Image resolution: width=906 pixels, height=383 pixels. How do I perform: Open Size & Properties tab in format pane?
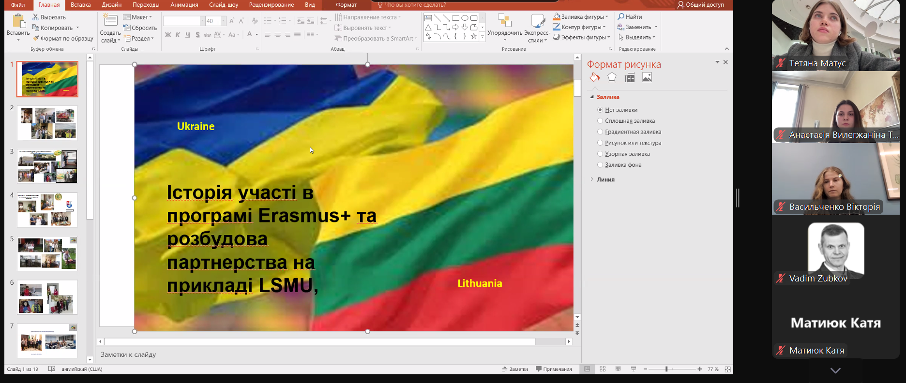(x=630, y=77)
